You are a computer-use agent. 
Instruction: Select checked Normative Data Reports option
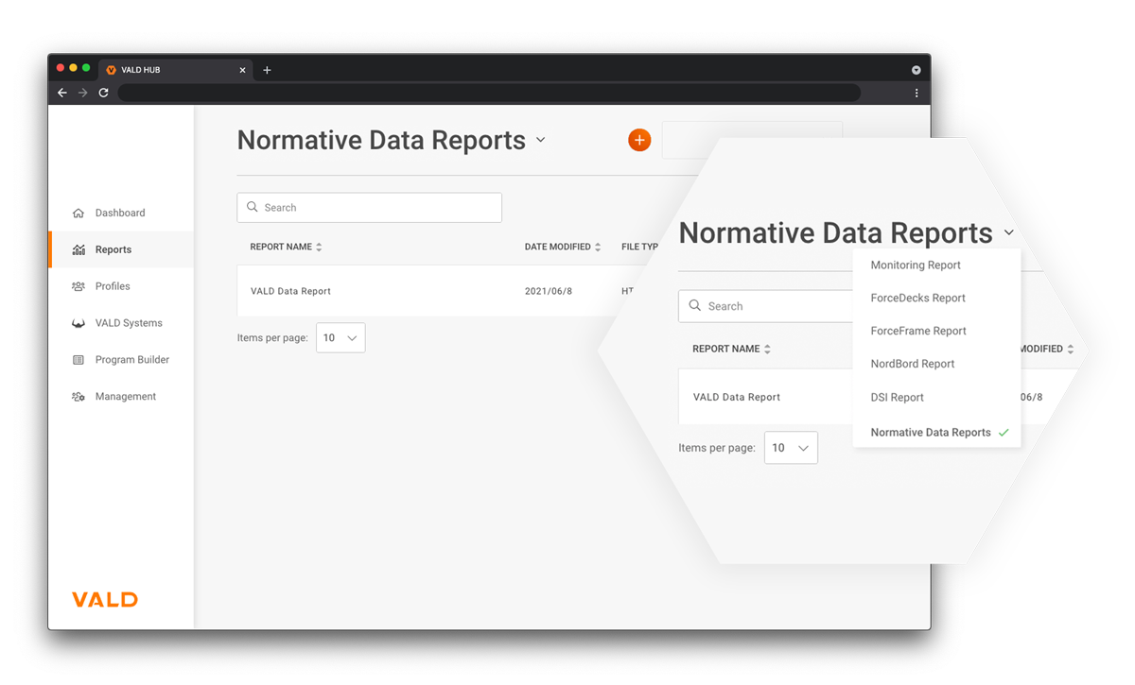tap(936, 432)
